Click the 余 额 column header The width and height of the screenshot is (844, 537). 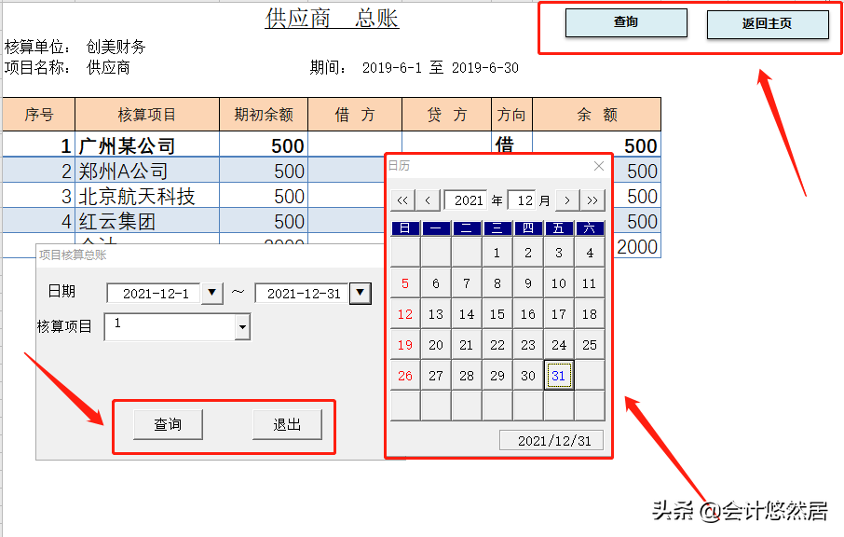[596, 114]
